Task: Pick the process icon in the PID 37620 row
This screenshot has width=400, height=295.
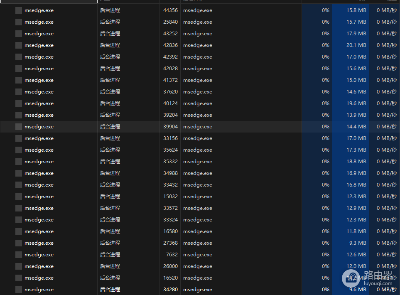Action: click(19, 92)
